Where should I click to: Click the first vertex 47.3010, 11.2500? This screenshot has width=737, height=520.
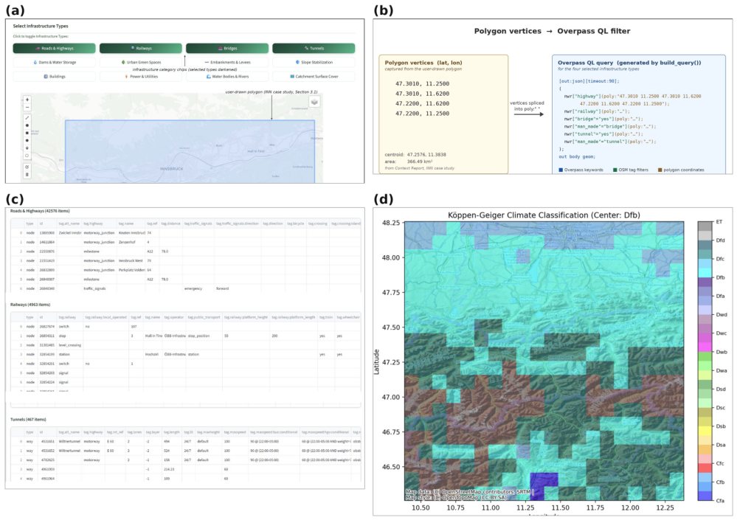[422, 83]
